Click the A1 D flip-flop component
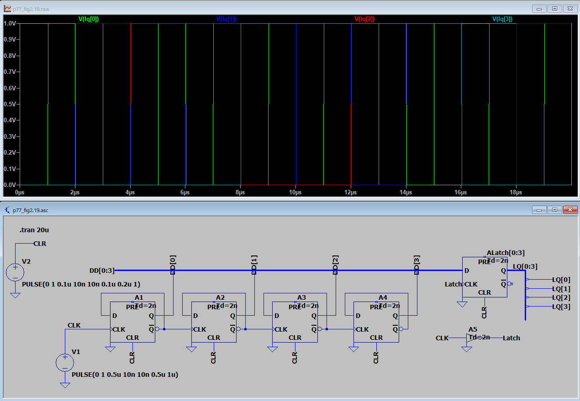The image size is (580, 401). 132,322
